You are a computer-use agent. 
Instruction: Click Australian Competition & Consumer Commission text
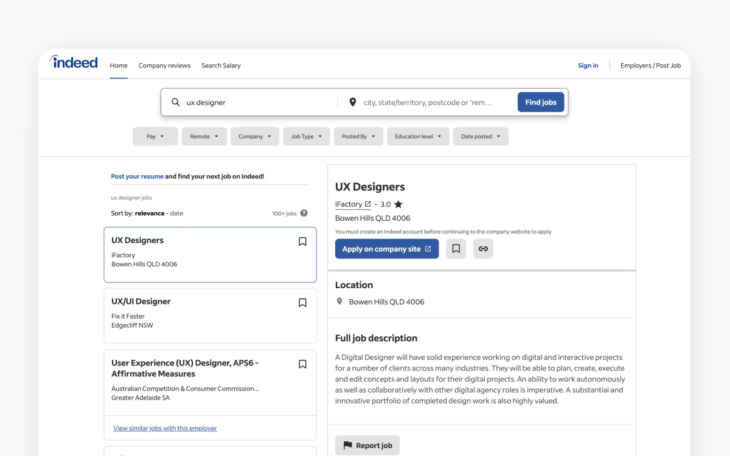185,389
